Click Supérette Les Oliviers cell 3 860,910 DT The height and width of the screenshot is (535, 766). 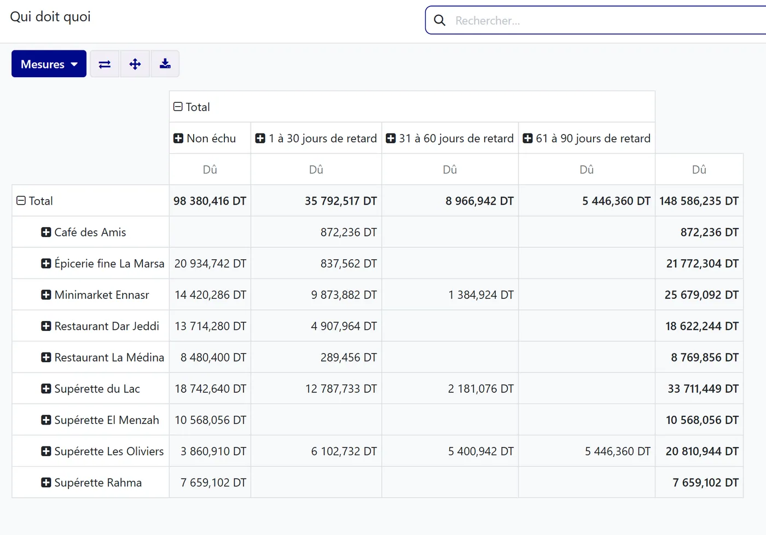click(x=210, y=451)
